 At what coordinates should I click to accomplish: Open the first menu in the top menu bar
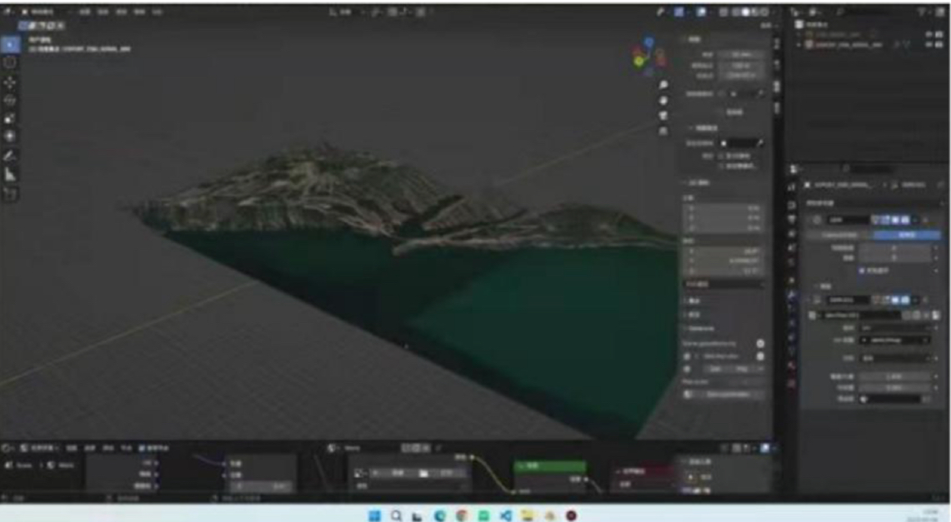tap(84, 12)
